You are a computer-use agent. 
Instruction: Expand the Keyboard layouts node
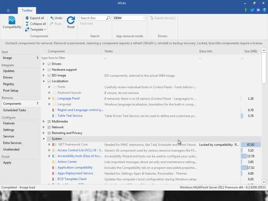(x=49, y=93)
